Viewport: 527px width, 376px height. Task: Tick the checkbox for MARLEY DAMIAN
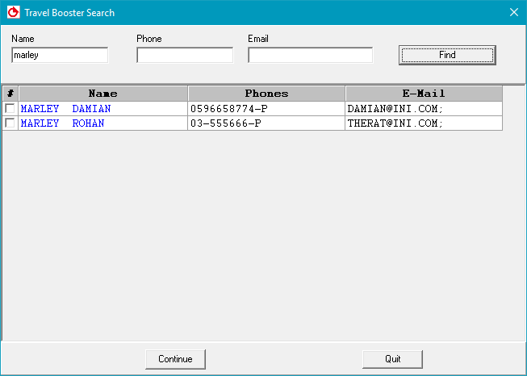pos(10,109)
